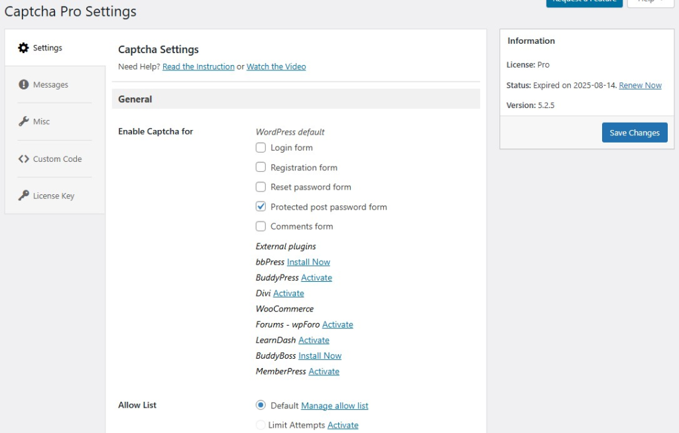Tick the Registration form checkbox
The height and width of the screenshot is (433, 679).
[261, 167]
